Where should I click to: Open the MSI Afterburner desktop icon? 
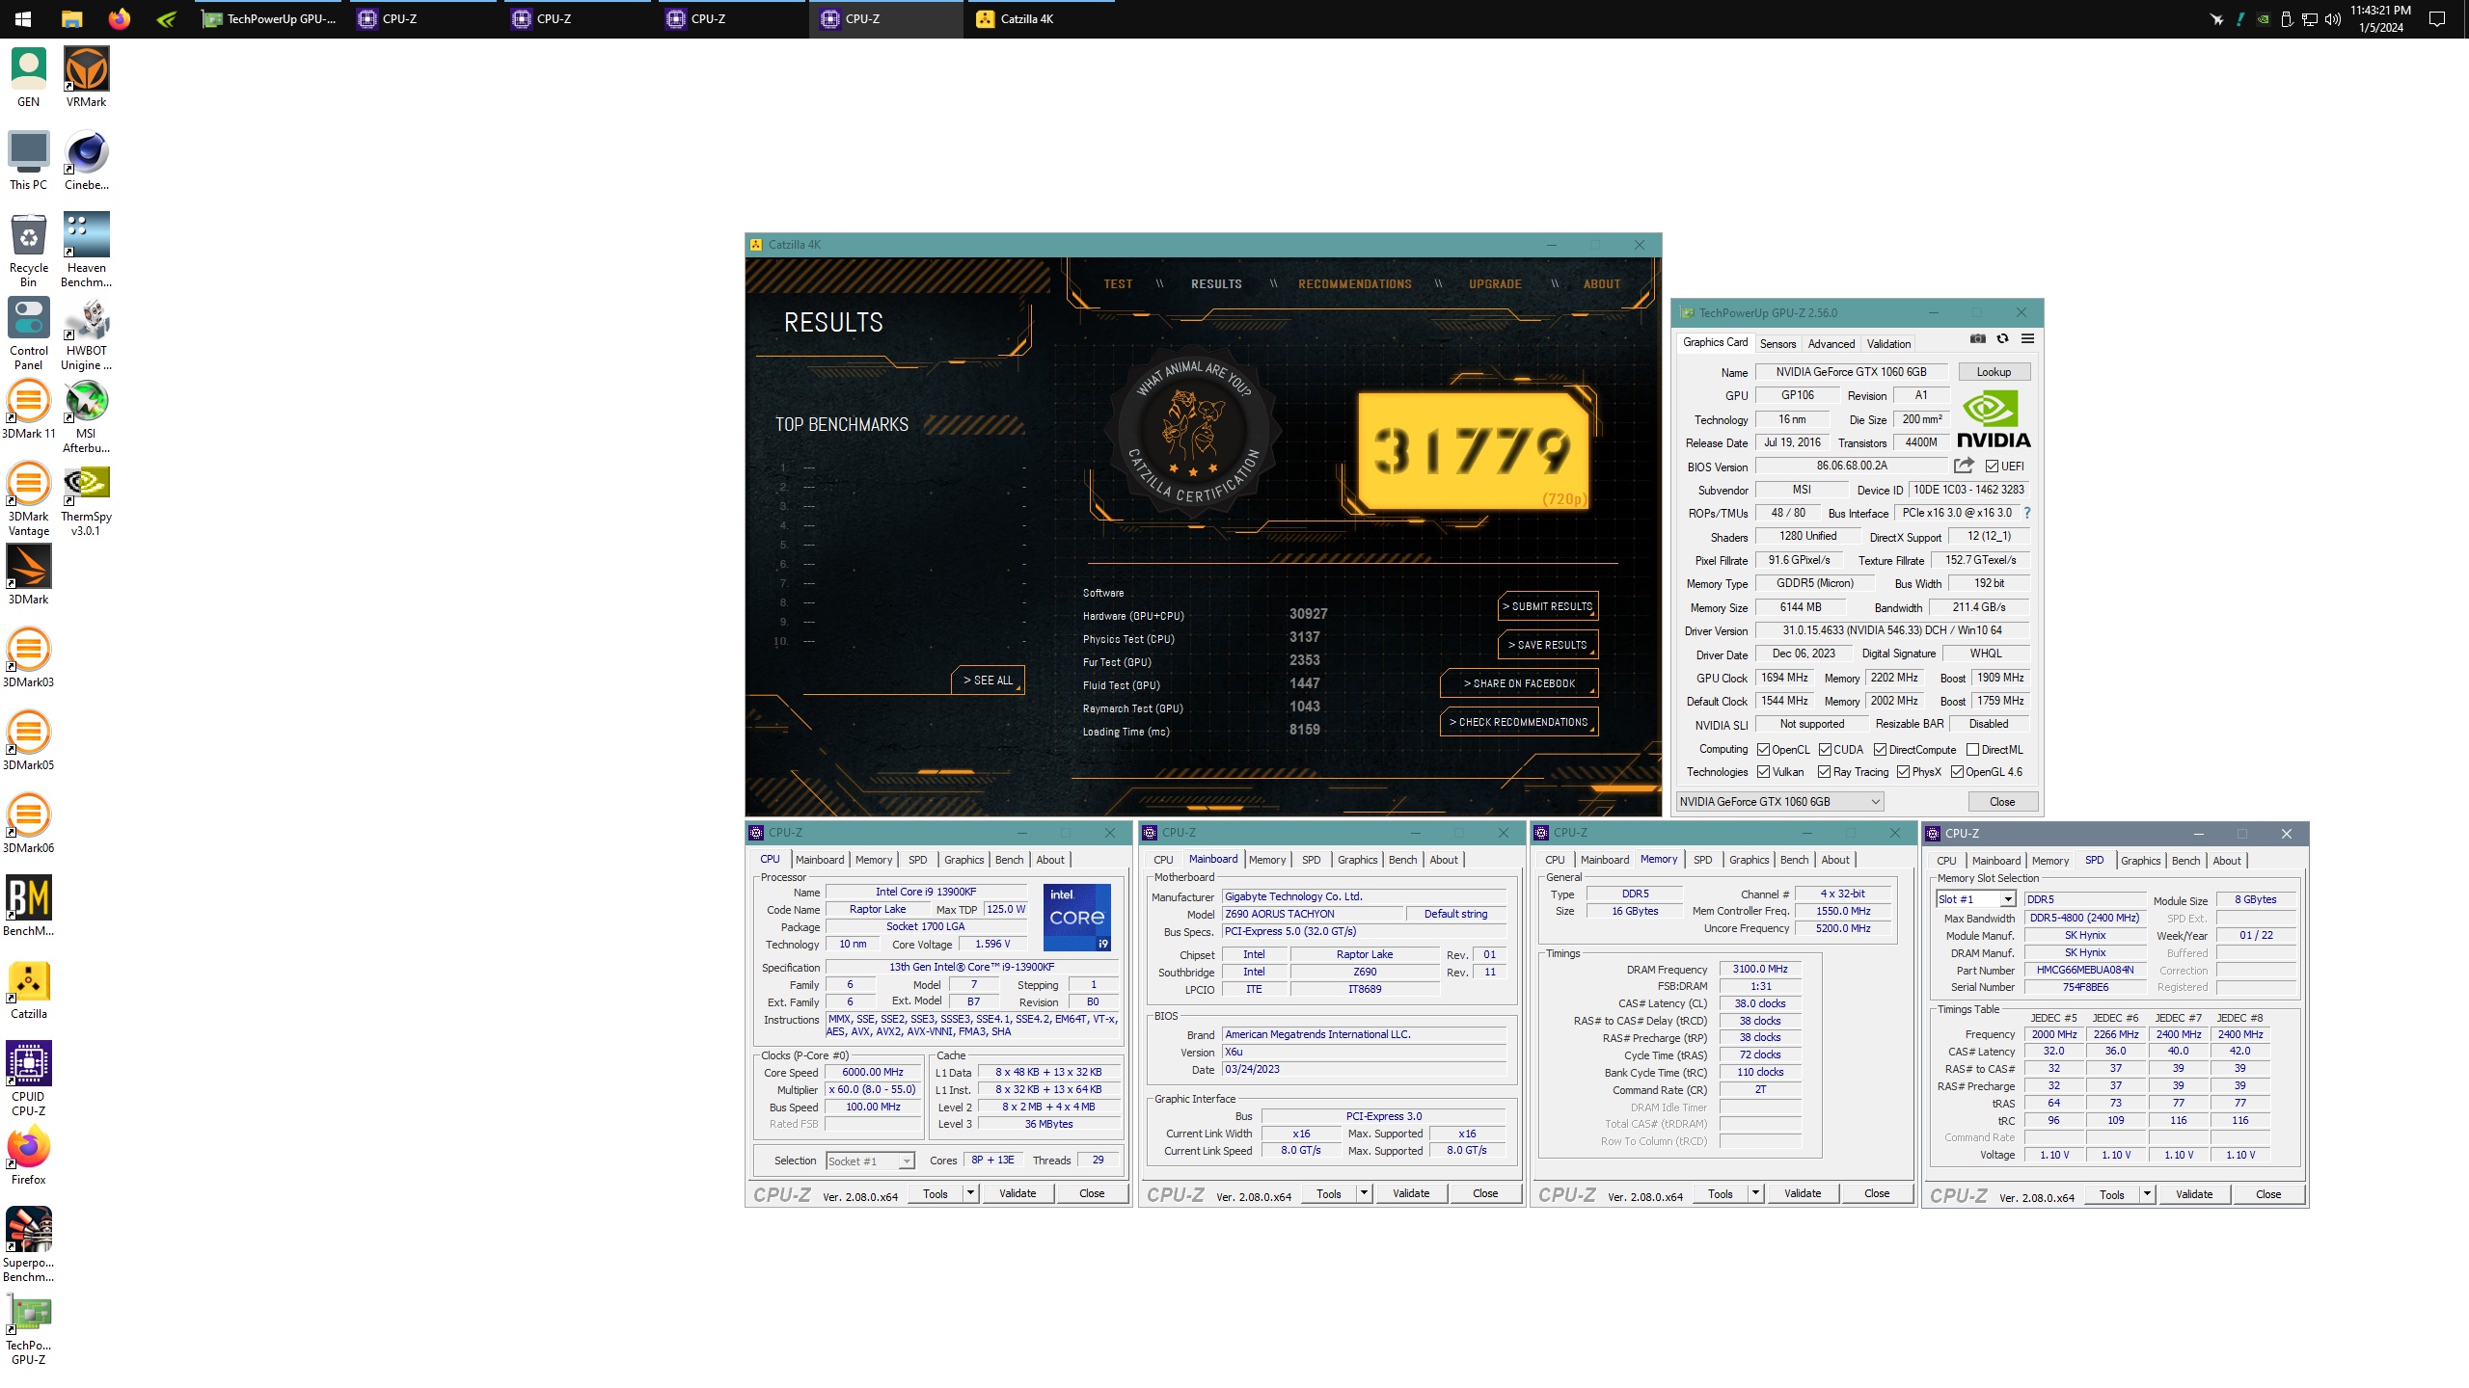point(86,415)
